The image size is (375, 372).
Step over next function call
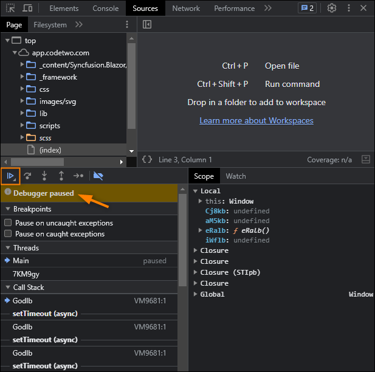(27, 176)
